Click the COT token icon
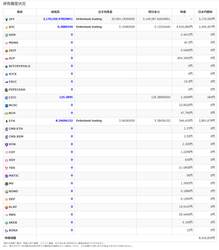The width and height of the screenshot is (219, 250). (x=7, y=152)
